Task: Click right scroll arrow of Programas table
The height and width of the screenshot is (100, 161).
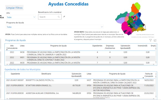Action: [154, 64]
